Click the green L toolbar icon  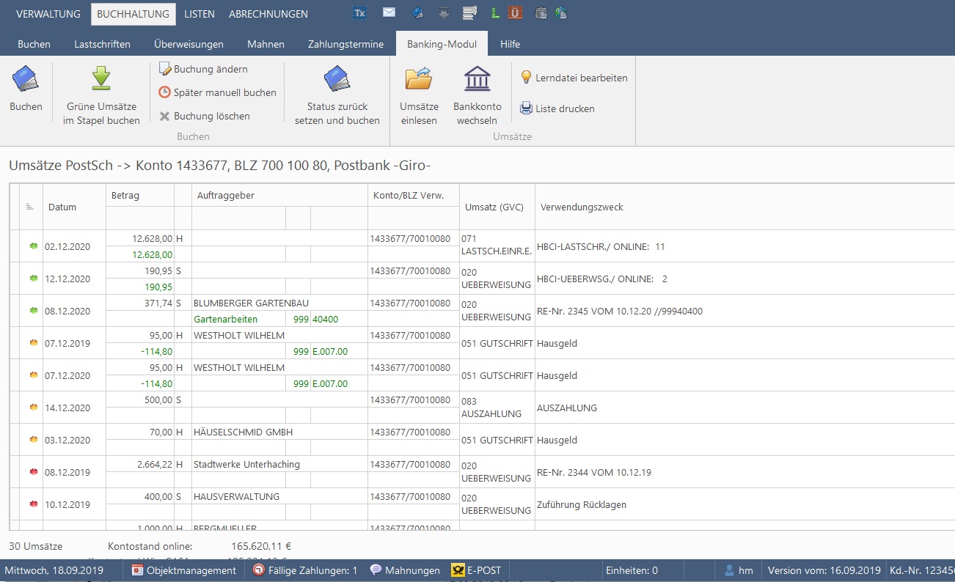[496, 13]
